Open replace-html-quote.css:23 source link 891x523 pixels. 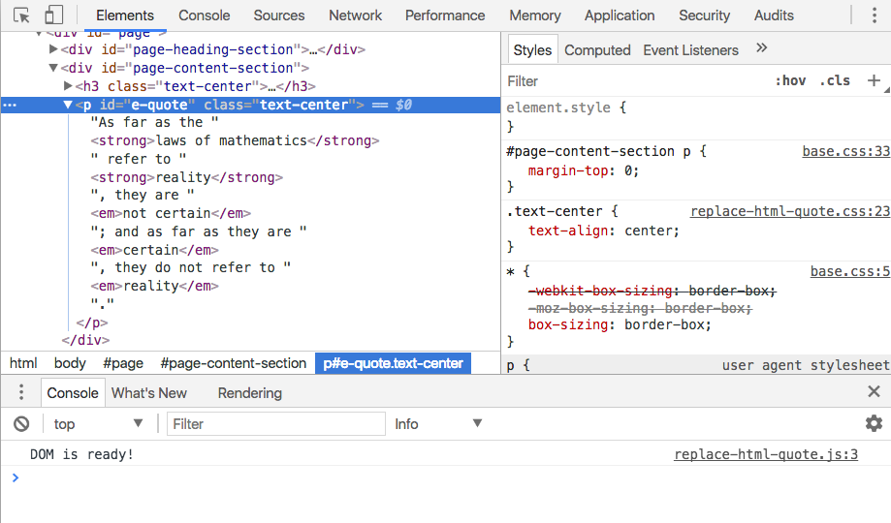coord(790,211)
